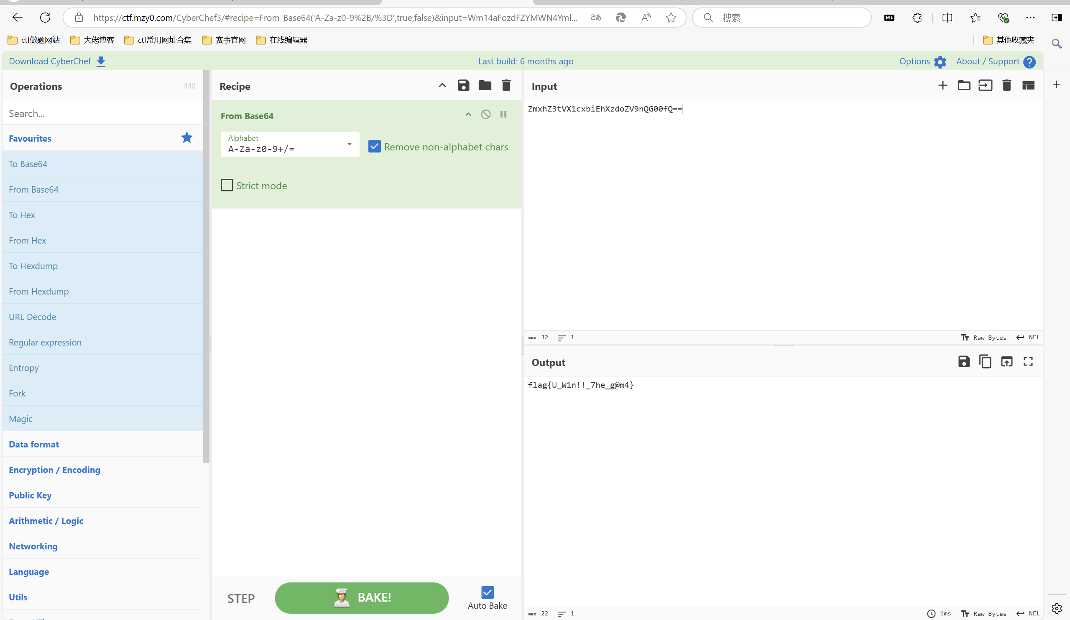The height and width of the screenshot is (620, 1070).
Task: Select From Hex operation
Action: (103, 240)
